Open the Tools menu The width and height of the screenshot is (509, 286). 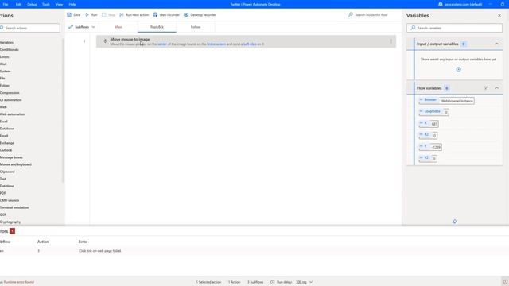click(x=46, y=4)
